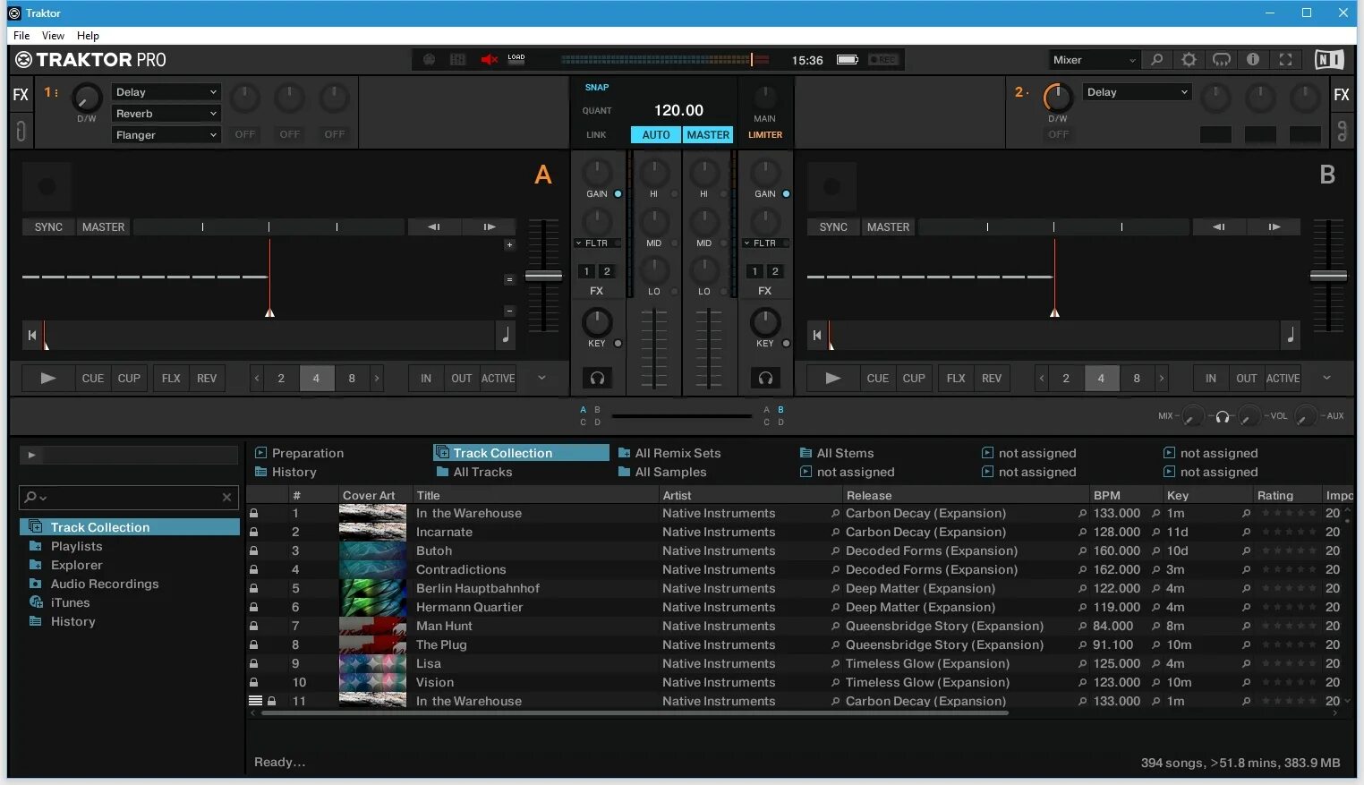
Task: Expand Deck B advanced panel chevron
Action: tap(1326, 378)
